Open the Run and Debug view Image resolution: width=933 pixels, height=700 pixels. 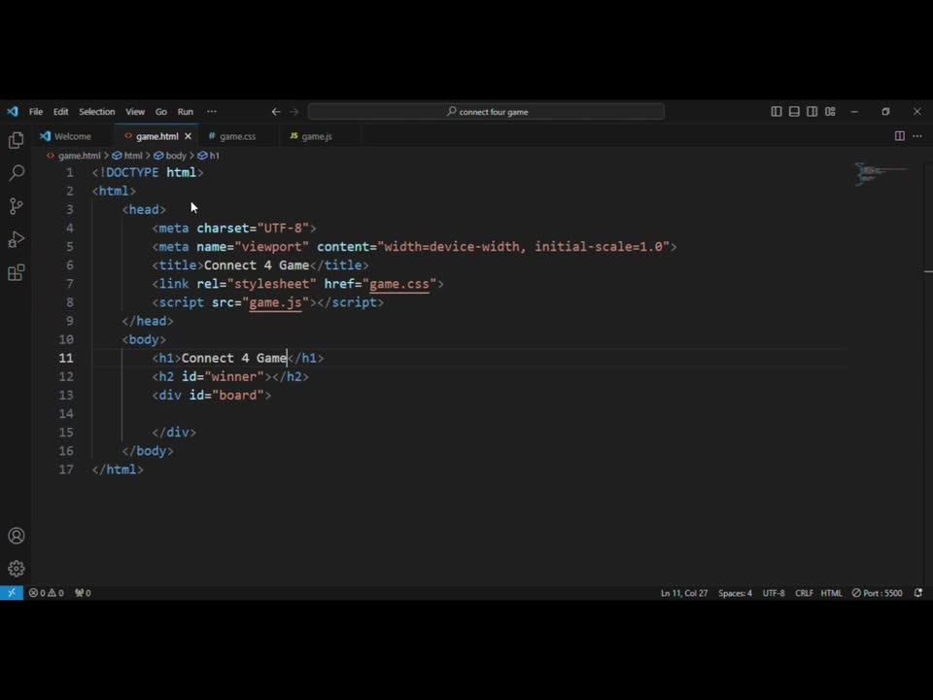point(17,239)
